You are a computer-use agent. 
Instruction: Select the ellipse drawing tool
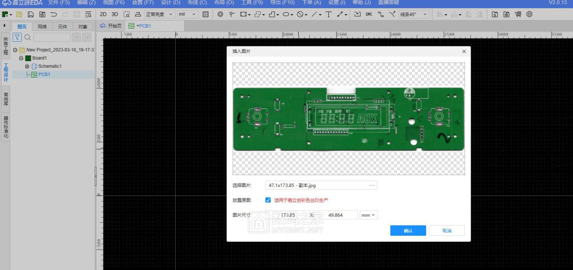point(286,14)
